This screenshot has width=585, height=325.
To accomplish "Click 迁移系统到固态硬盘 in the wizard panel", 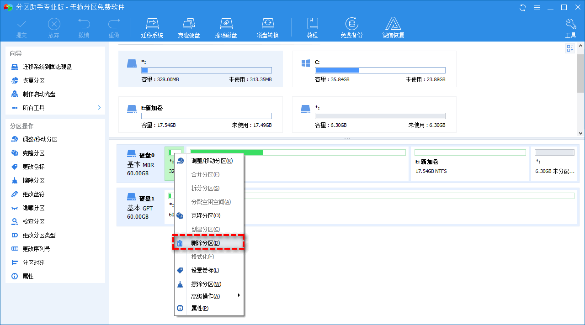I will coord(47,67).
